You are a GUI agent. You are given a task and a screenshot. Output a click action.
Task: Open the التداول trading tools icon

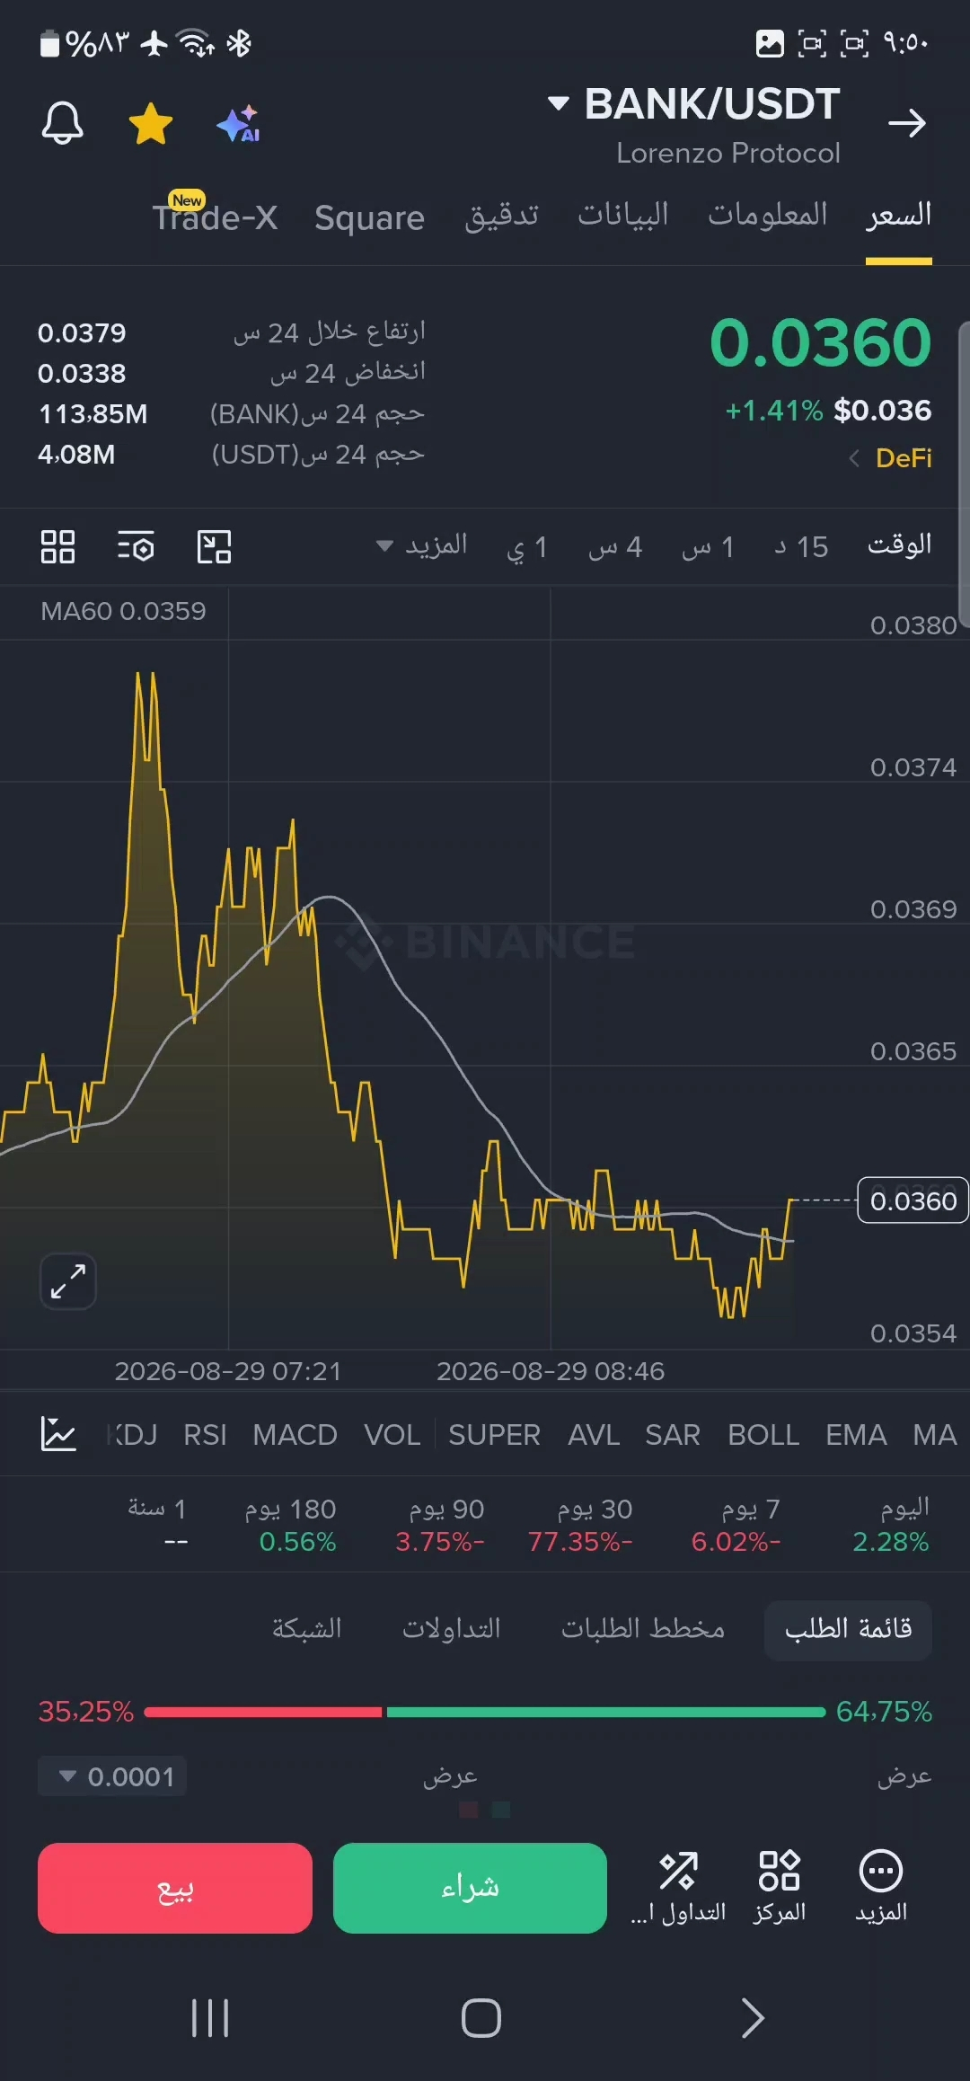(679, 1886)
